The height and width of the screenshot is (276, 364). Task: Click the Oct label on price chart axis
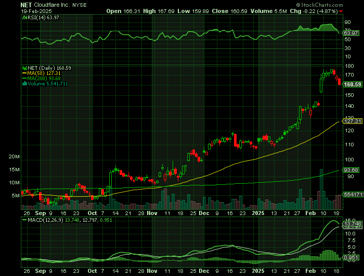(92, 213)
